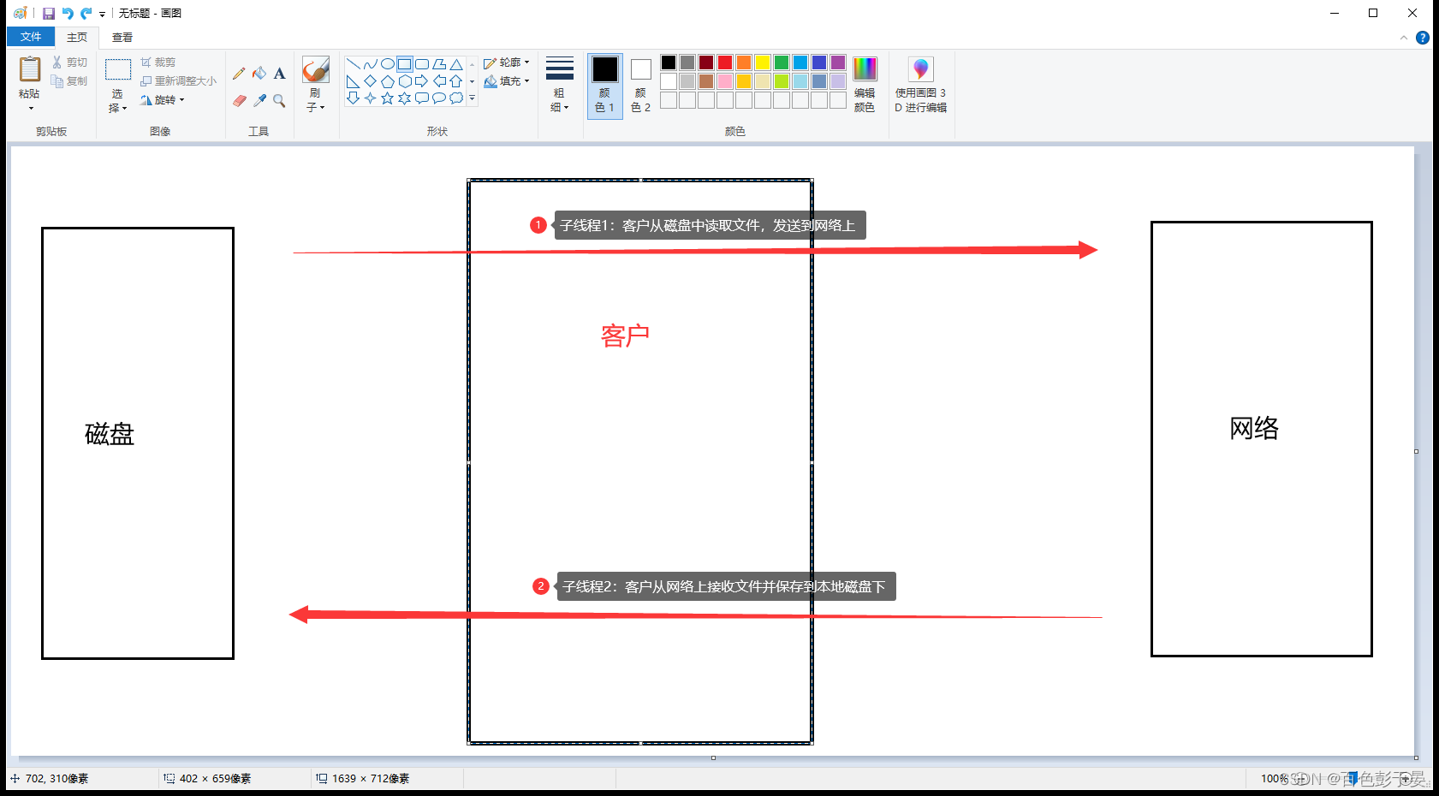Screen dimensions: 1439x796
Task: Click the Brushes (刷子) icon
Action: 315,69
